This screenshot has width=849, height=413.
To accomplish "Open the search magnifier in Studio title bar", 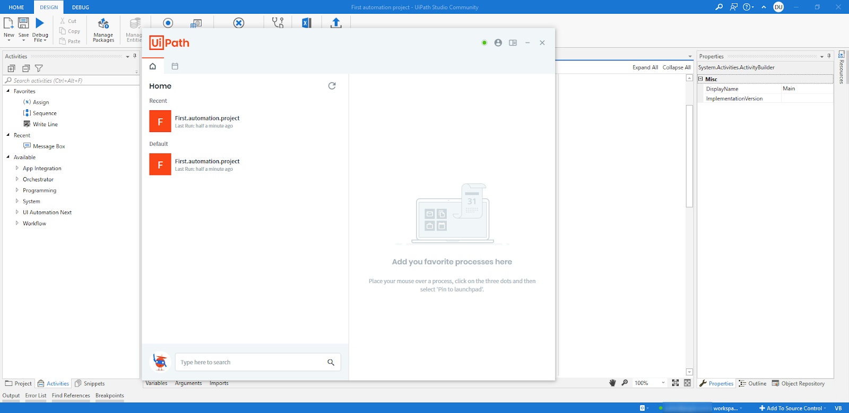I will [x=719, y=7].
